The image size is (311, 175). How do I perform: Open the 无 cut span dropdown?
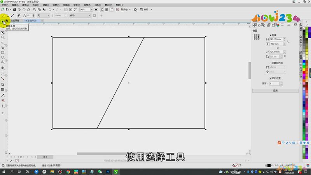tap(43, 16)
